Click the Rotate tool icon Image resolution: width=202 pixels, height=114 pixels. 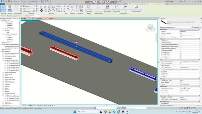click(x=49, y=10)
